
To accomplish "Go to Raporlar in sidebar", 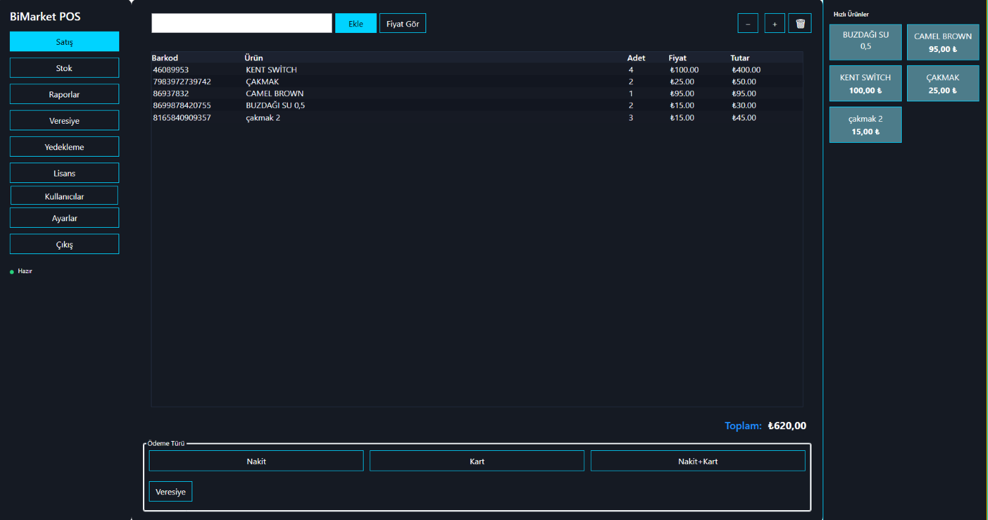I will point(65,94).
